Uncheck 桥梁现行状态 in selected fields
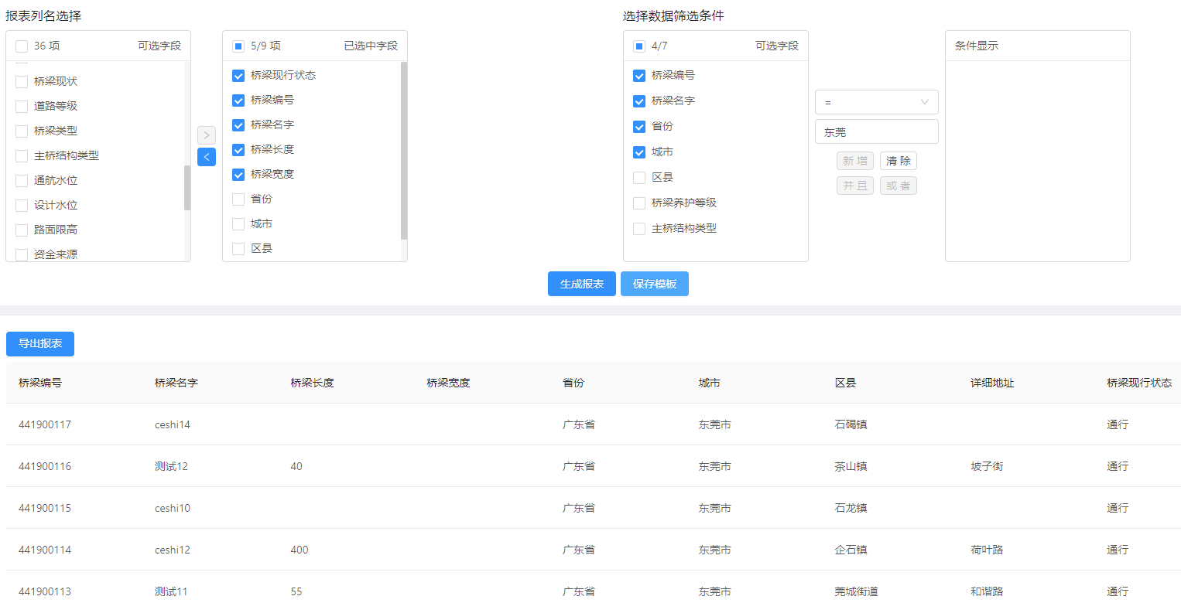Screen dimensions: 1181x603 coord(238,76)
